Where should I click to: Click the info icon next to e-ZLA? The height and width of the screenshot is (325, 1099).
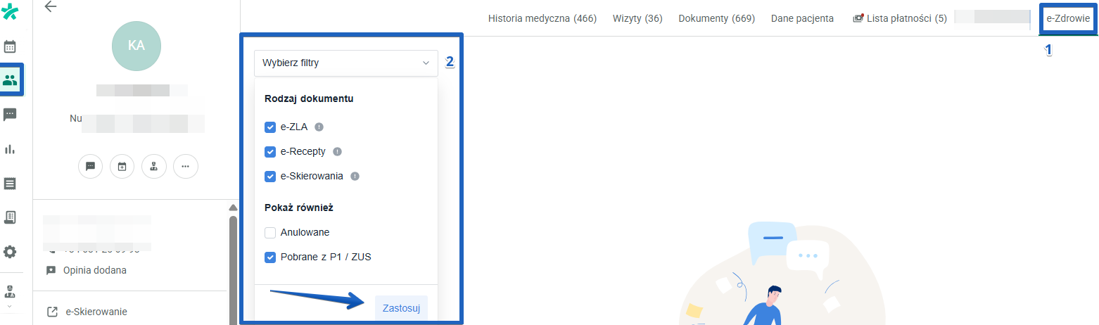pos(319,127)
